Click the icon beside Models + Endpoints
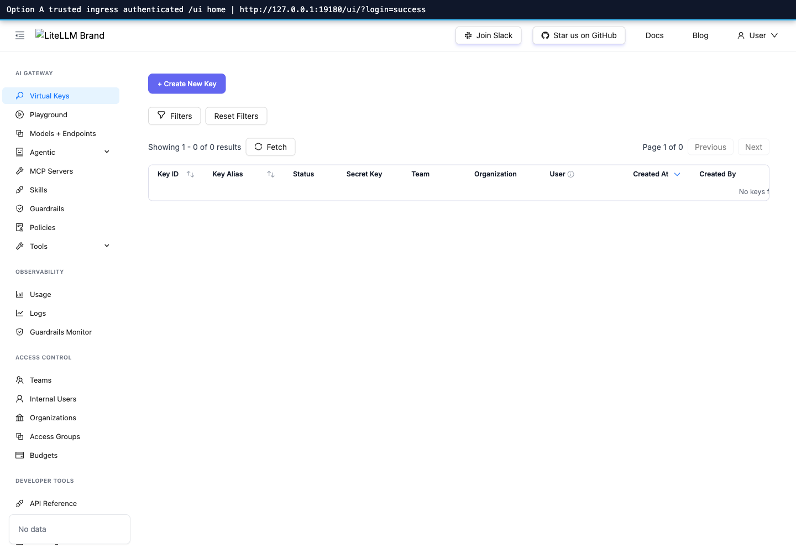 [x=20, y=133]
